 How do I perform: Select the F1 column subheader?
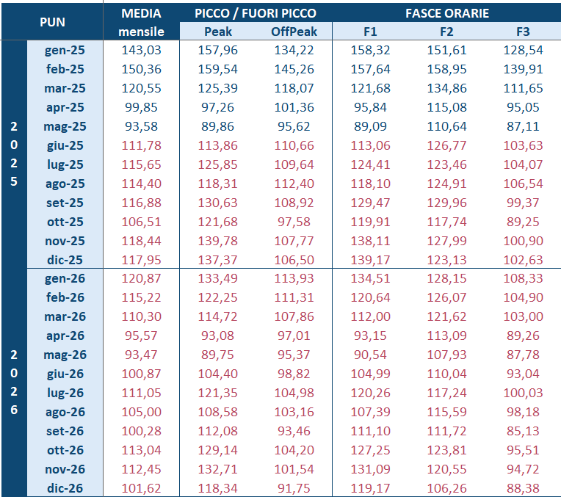(369, 32)
